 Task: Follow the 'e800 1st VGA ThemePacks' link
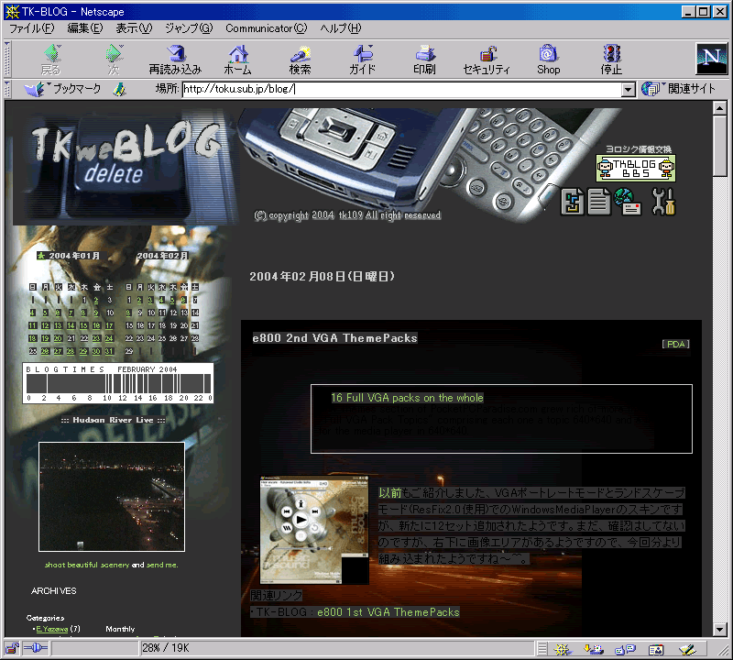tap(388, 611)
